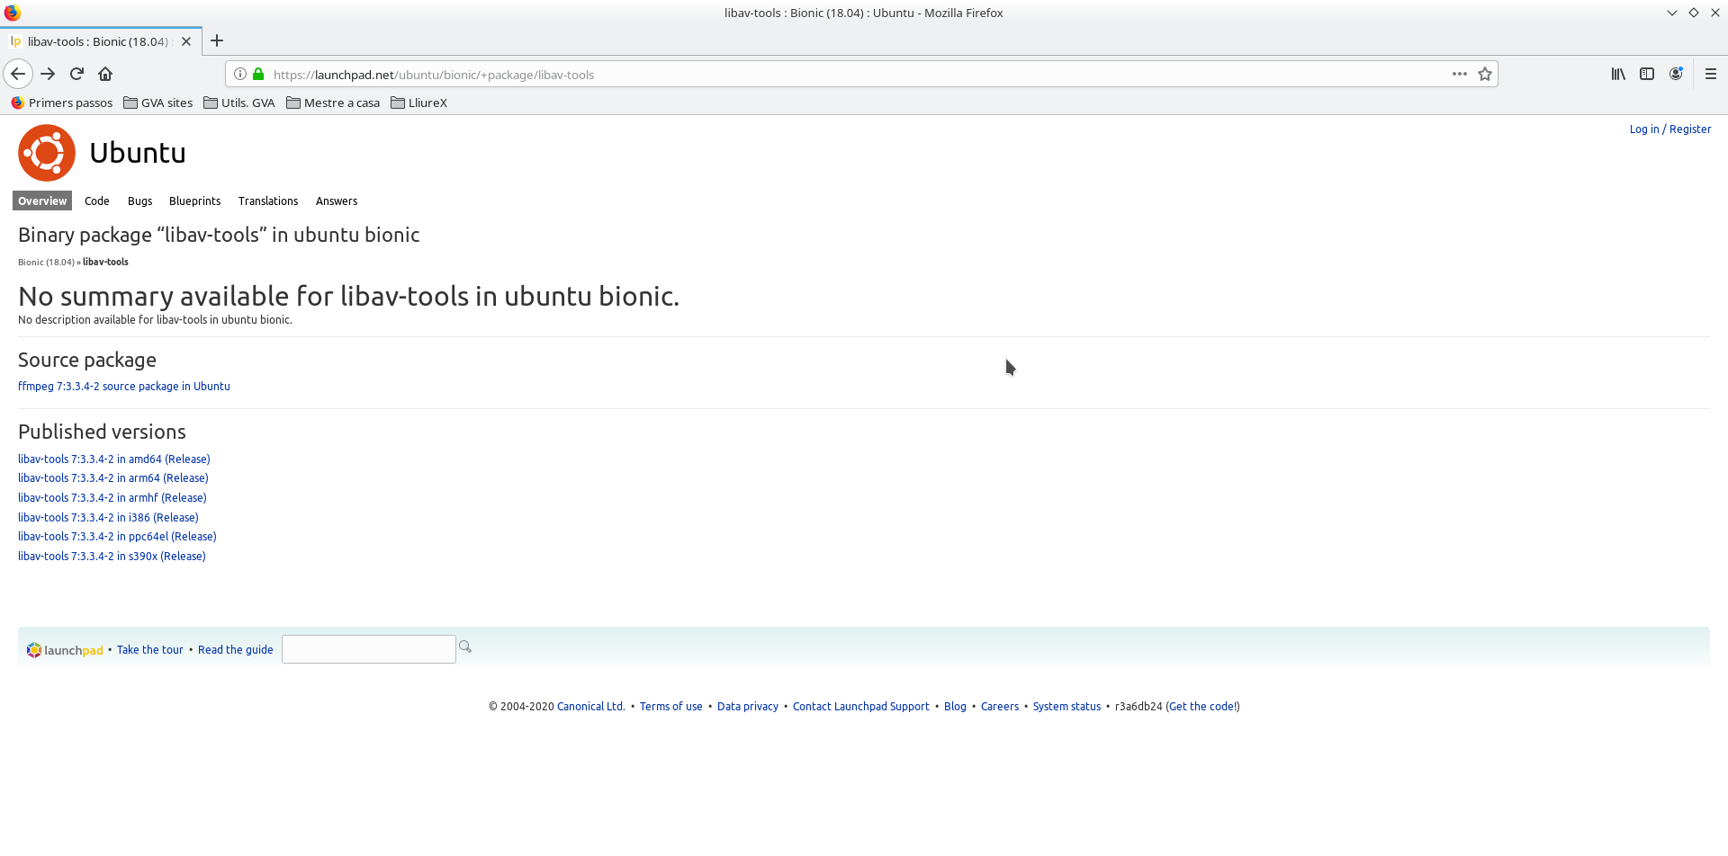Toggle the sidebar icon

pyautogui.click(x=1647, y=74)
